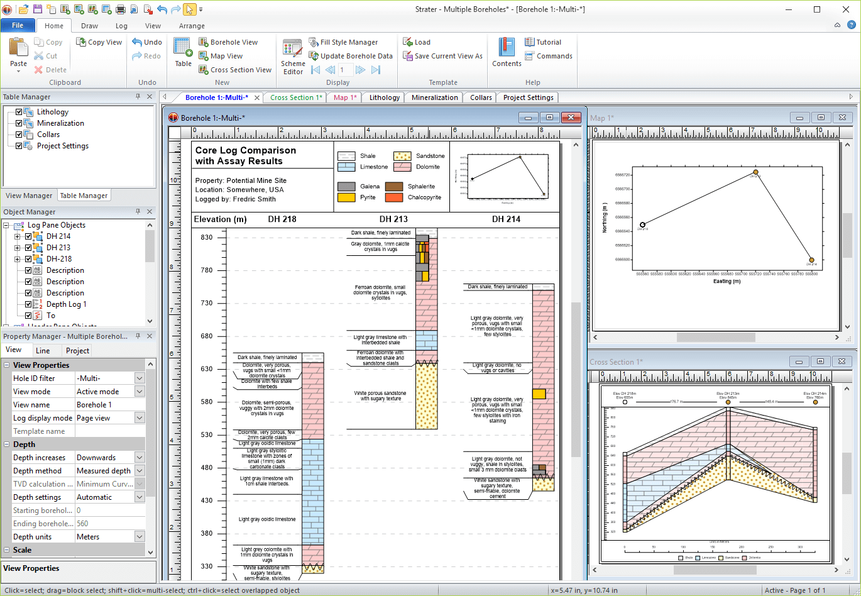Click the Fill Style Manager icon

[314, 42]
